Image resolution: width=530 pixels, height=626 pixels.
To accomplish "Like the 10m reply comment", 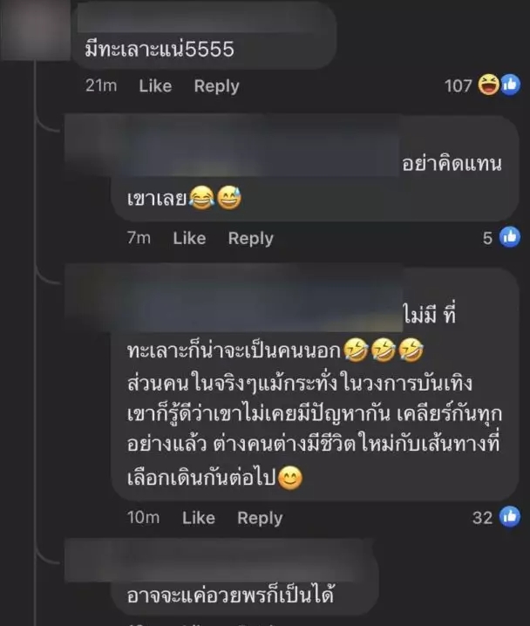I will 199,518.
